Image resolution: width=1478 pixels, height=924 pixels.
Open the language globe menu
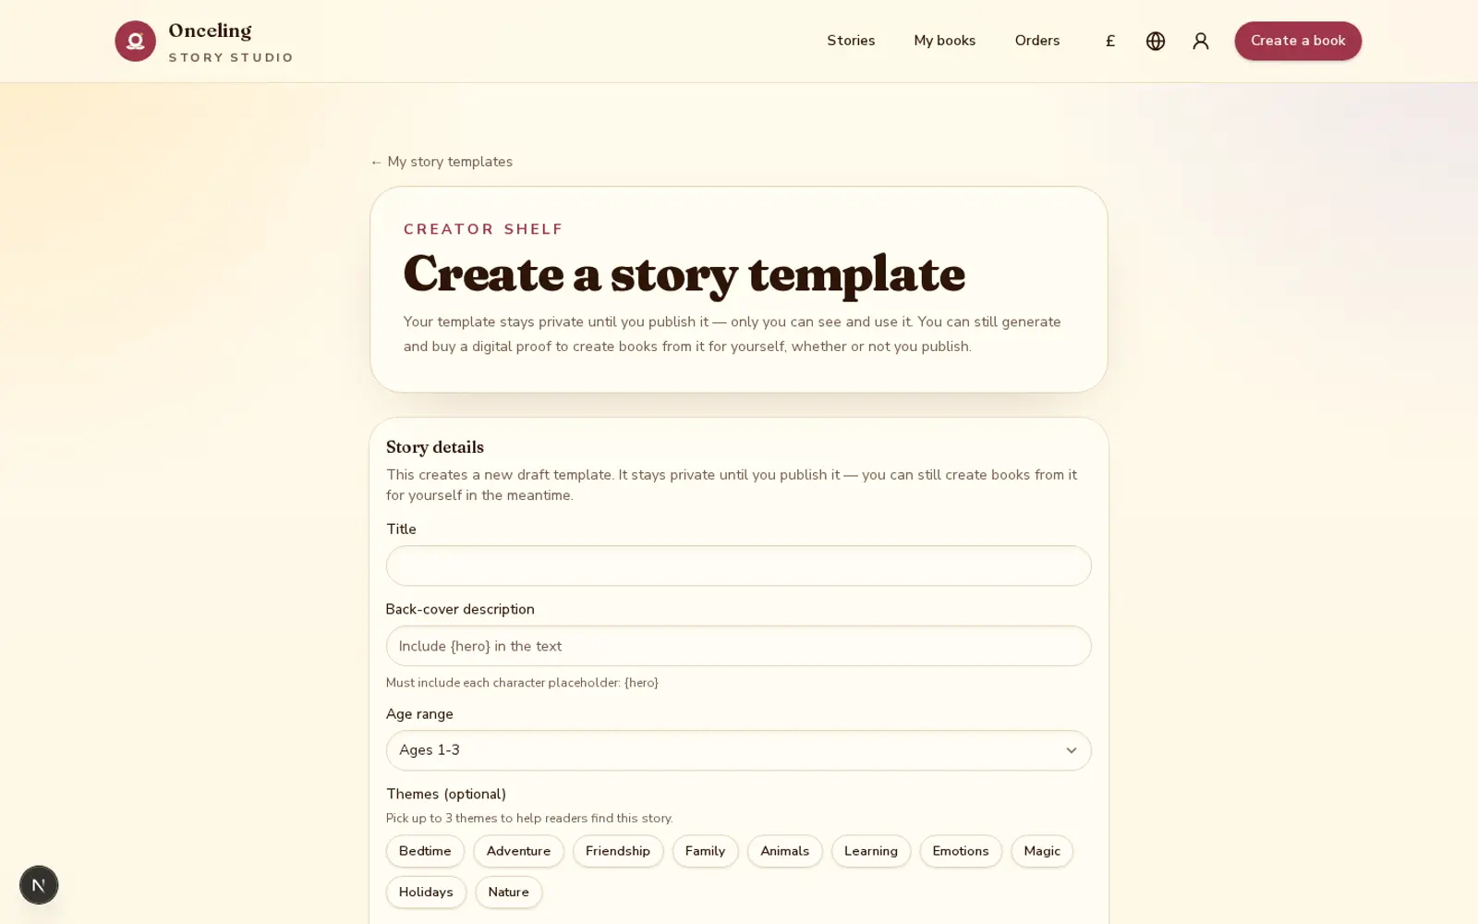1156,41
